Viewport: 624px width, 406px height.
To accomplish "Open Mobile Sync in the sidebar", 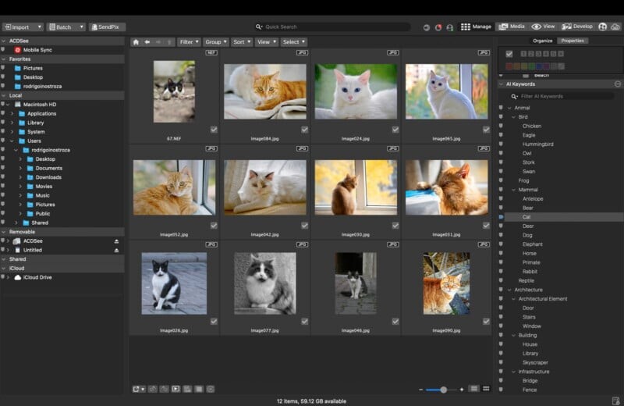I will click(37, 50).
